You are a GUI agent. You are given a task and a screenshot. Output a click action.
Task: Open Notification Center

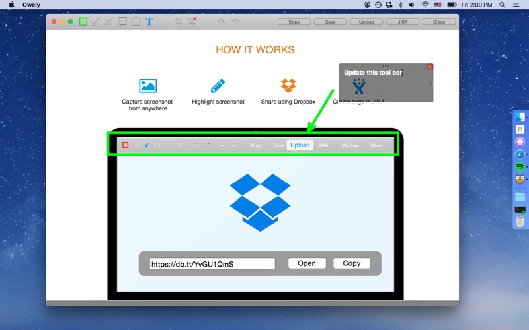tap(516, 5)
